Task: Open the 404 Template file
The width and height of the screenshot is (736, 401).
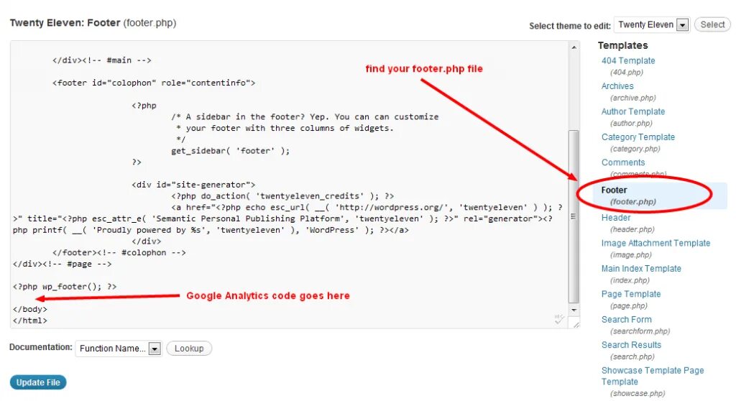Action: pos(628,60)
